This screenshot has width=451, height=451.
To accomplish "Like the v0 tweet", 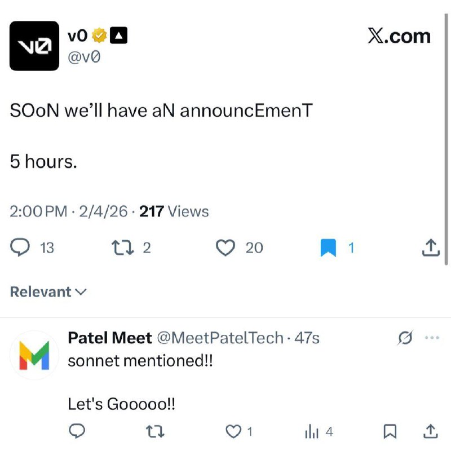I will pyautogui.click(x=225, y=247).
